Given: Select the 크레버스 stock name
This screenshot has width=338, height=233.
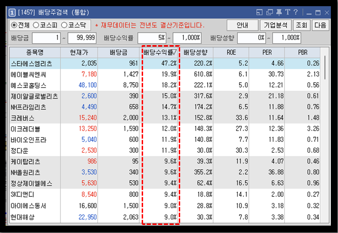Looking at the screenshot, I should click(x=22, y=118).
